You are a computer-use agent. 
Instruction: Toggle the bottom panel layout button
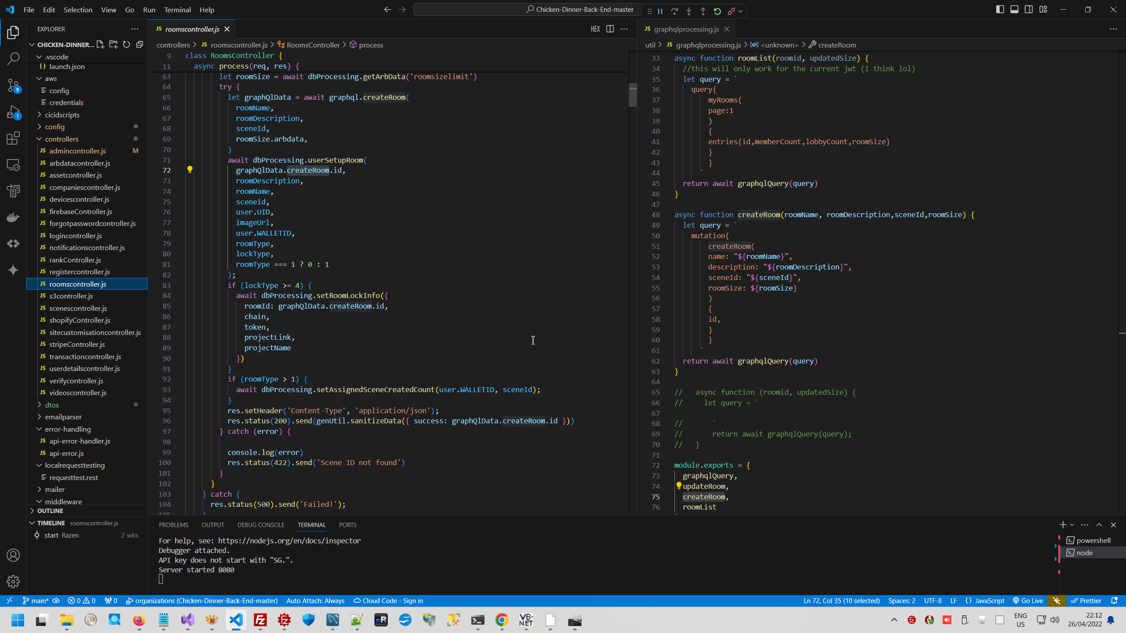[1014, 10]
